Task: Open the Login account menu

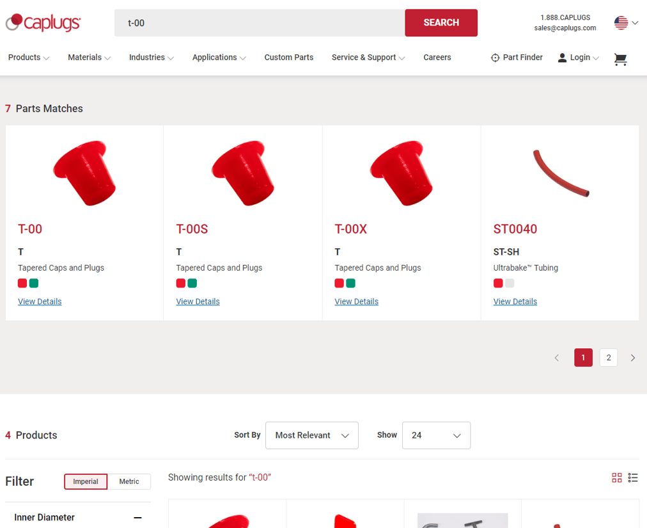Action: tap(578, 58)
